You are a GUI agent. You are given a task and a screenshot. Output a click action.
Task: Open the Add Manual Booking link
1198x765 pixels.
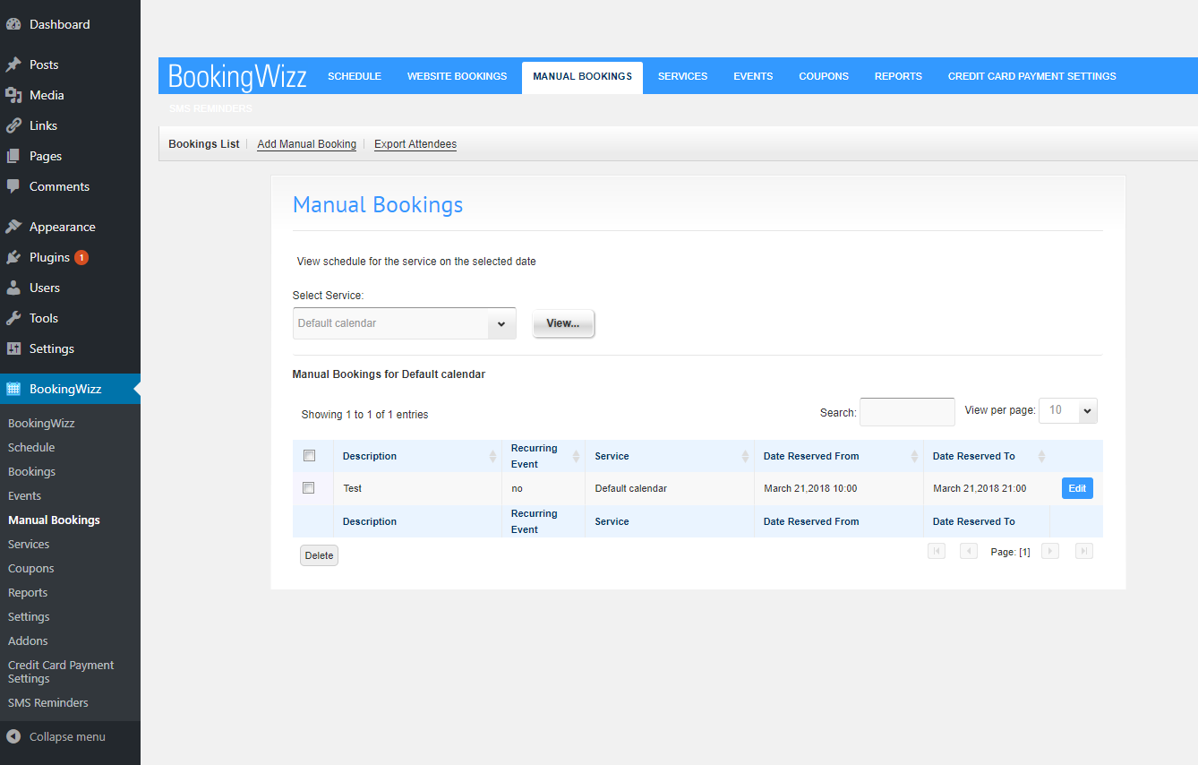pyautogui.click(x=306, y=144)
